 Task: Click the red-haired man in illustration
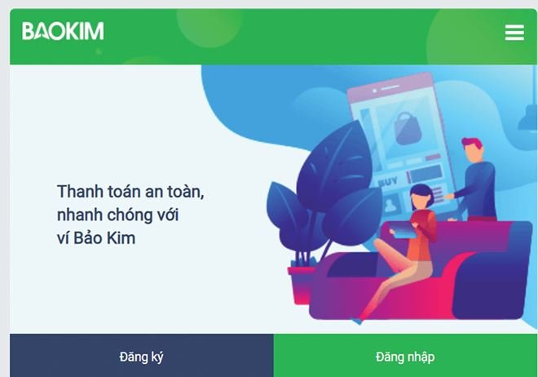475,180
